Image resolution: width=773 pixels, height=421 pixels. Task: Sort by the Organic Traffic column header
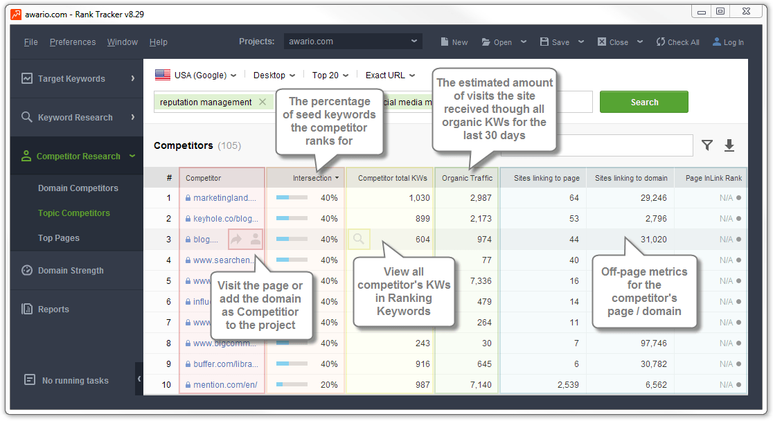pyautogui.click(x=467, y=178)
